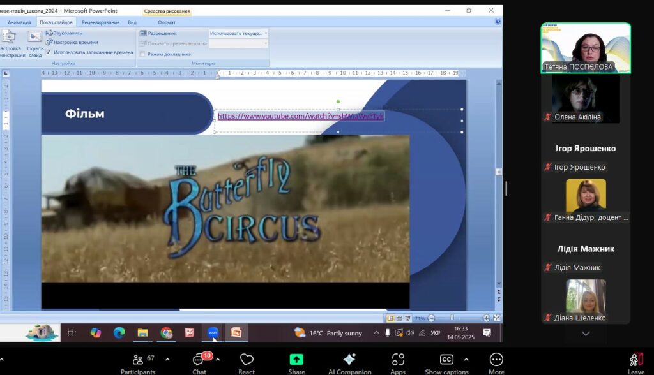Expand Chat options arrow
Screen dimensions: 654x375
click(x=218, y=359)
